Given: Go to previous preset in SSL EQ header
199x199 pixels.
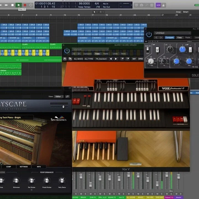Looking at the screenshot, I should click(x=156, y=37).
